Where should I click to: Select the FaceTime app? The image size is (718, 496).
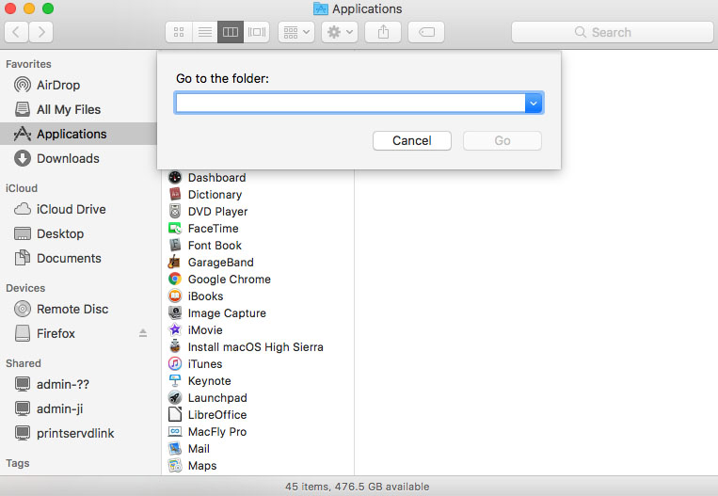[214, 229]
